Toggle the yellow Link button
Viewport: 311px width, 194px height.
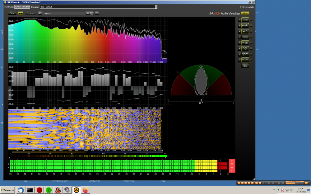245,13
